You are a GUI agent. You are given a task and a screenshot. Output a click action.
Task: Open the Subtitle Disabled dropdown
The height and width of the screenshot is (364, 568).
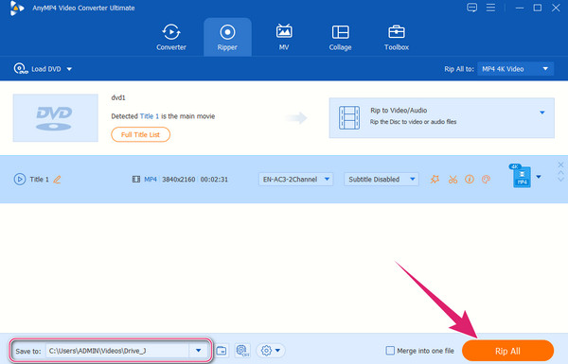tap(382, 179)
